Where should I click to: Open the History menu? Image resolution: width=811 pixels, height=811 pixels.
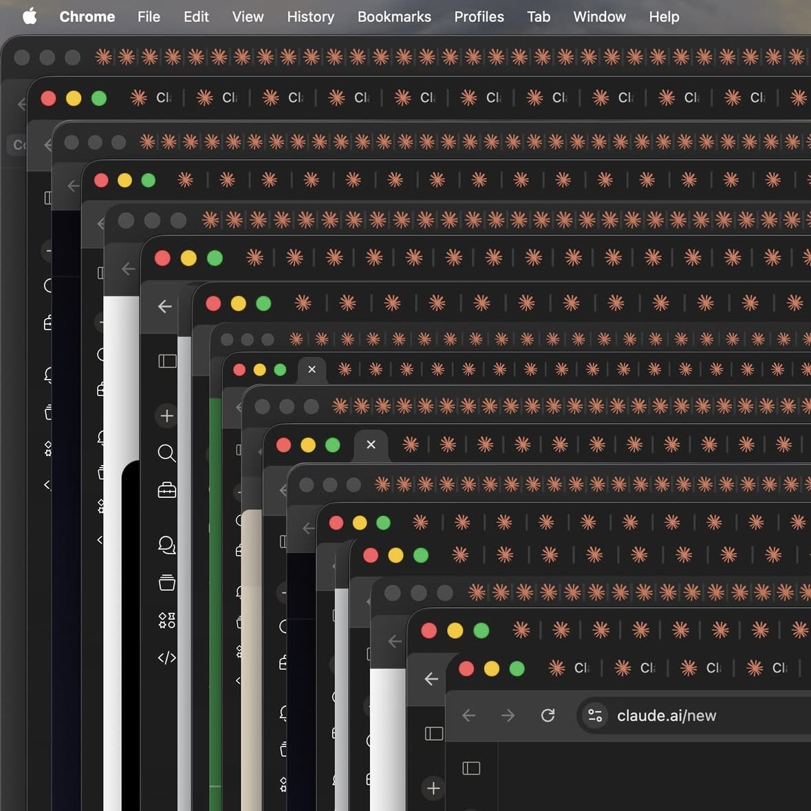[310, 17]
